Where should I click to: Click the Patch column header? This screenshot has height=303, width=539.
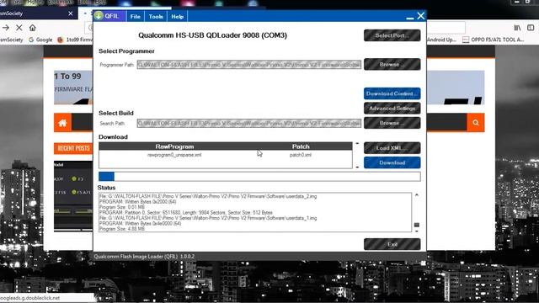301,146
